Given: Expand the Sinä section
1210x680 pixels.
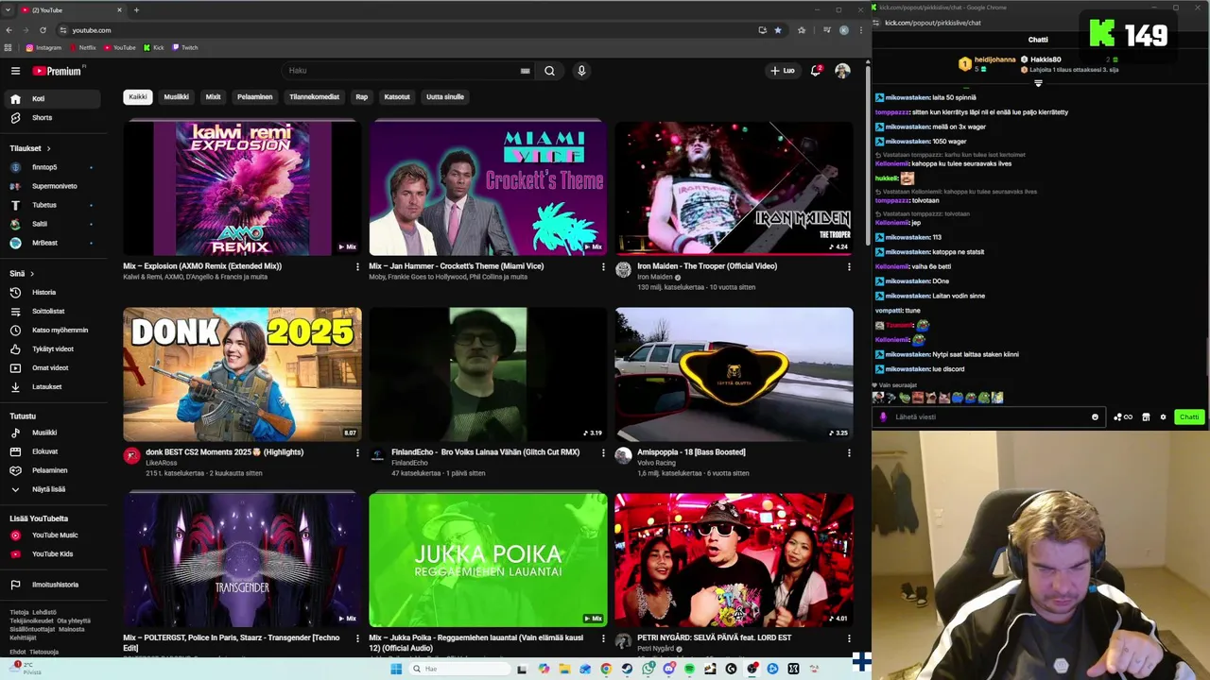Looking at the screenshot, I should (x=22, y=274).
